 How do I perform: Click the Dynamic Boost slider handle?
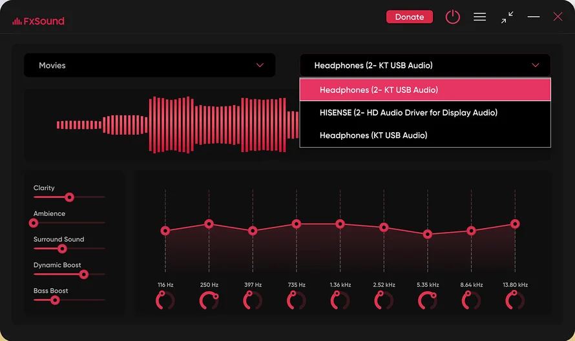coord(83,275)
